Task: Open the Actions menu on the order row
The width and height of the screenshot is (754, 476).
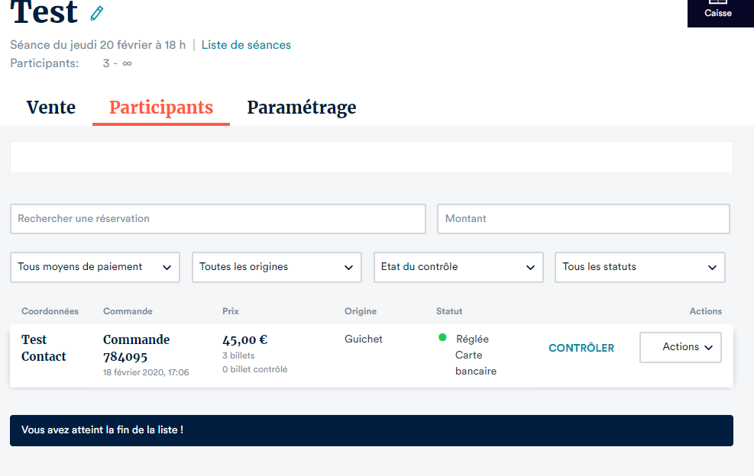Action: 680,347
